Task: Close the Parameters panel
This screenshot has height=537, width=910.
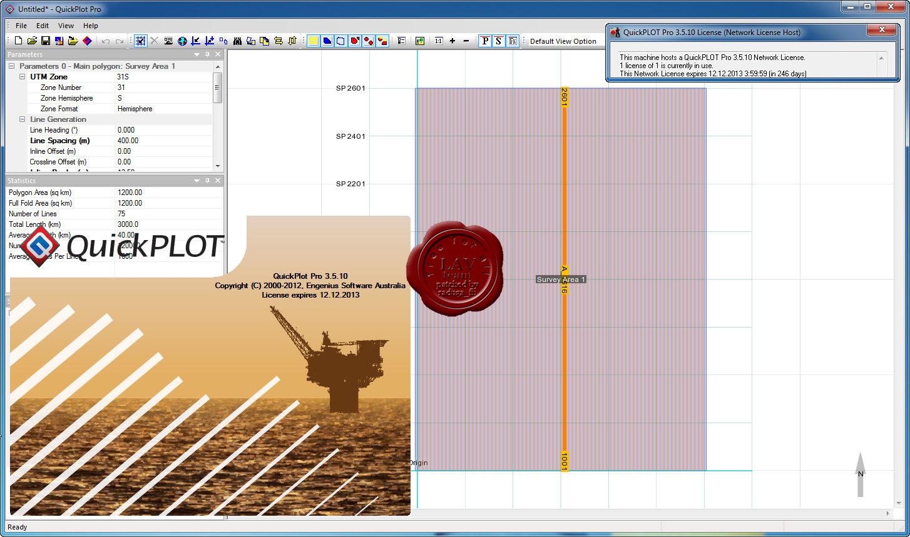Action: tap(218, 54)
